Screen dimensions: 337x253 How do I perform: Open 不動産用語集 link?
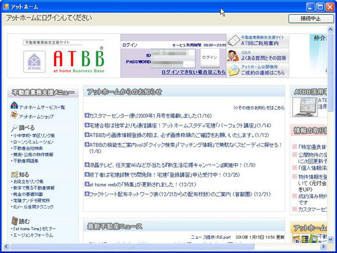26,161
